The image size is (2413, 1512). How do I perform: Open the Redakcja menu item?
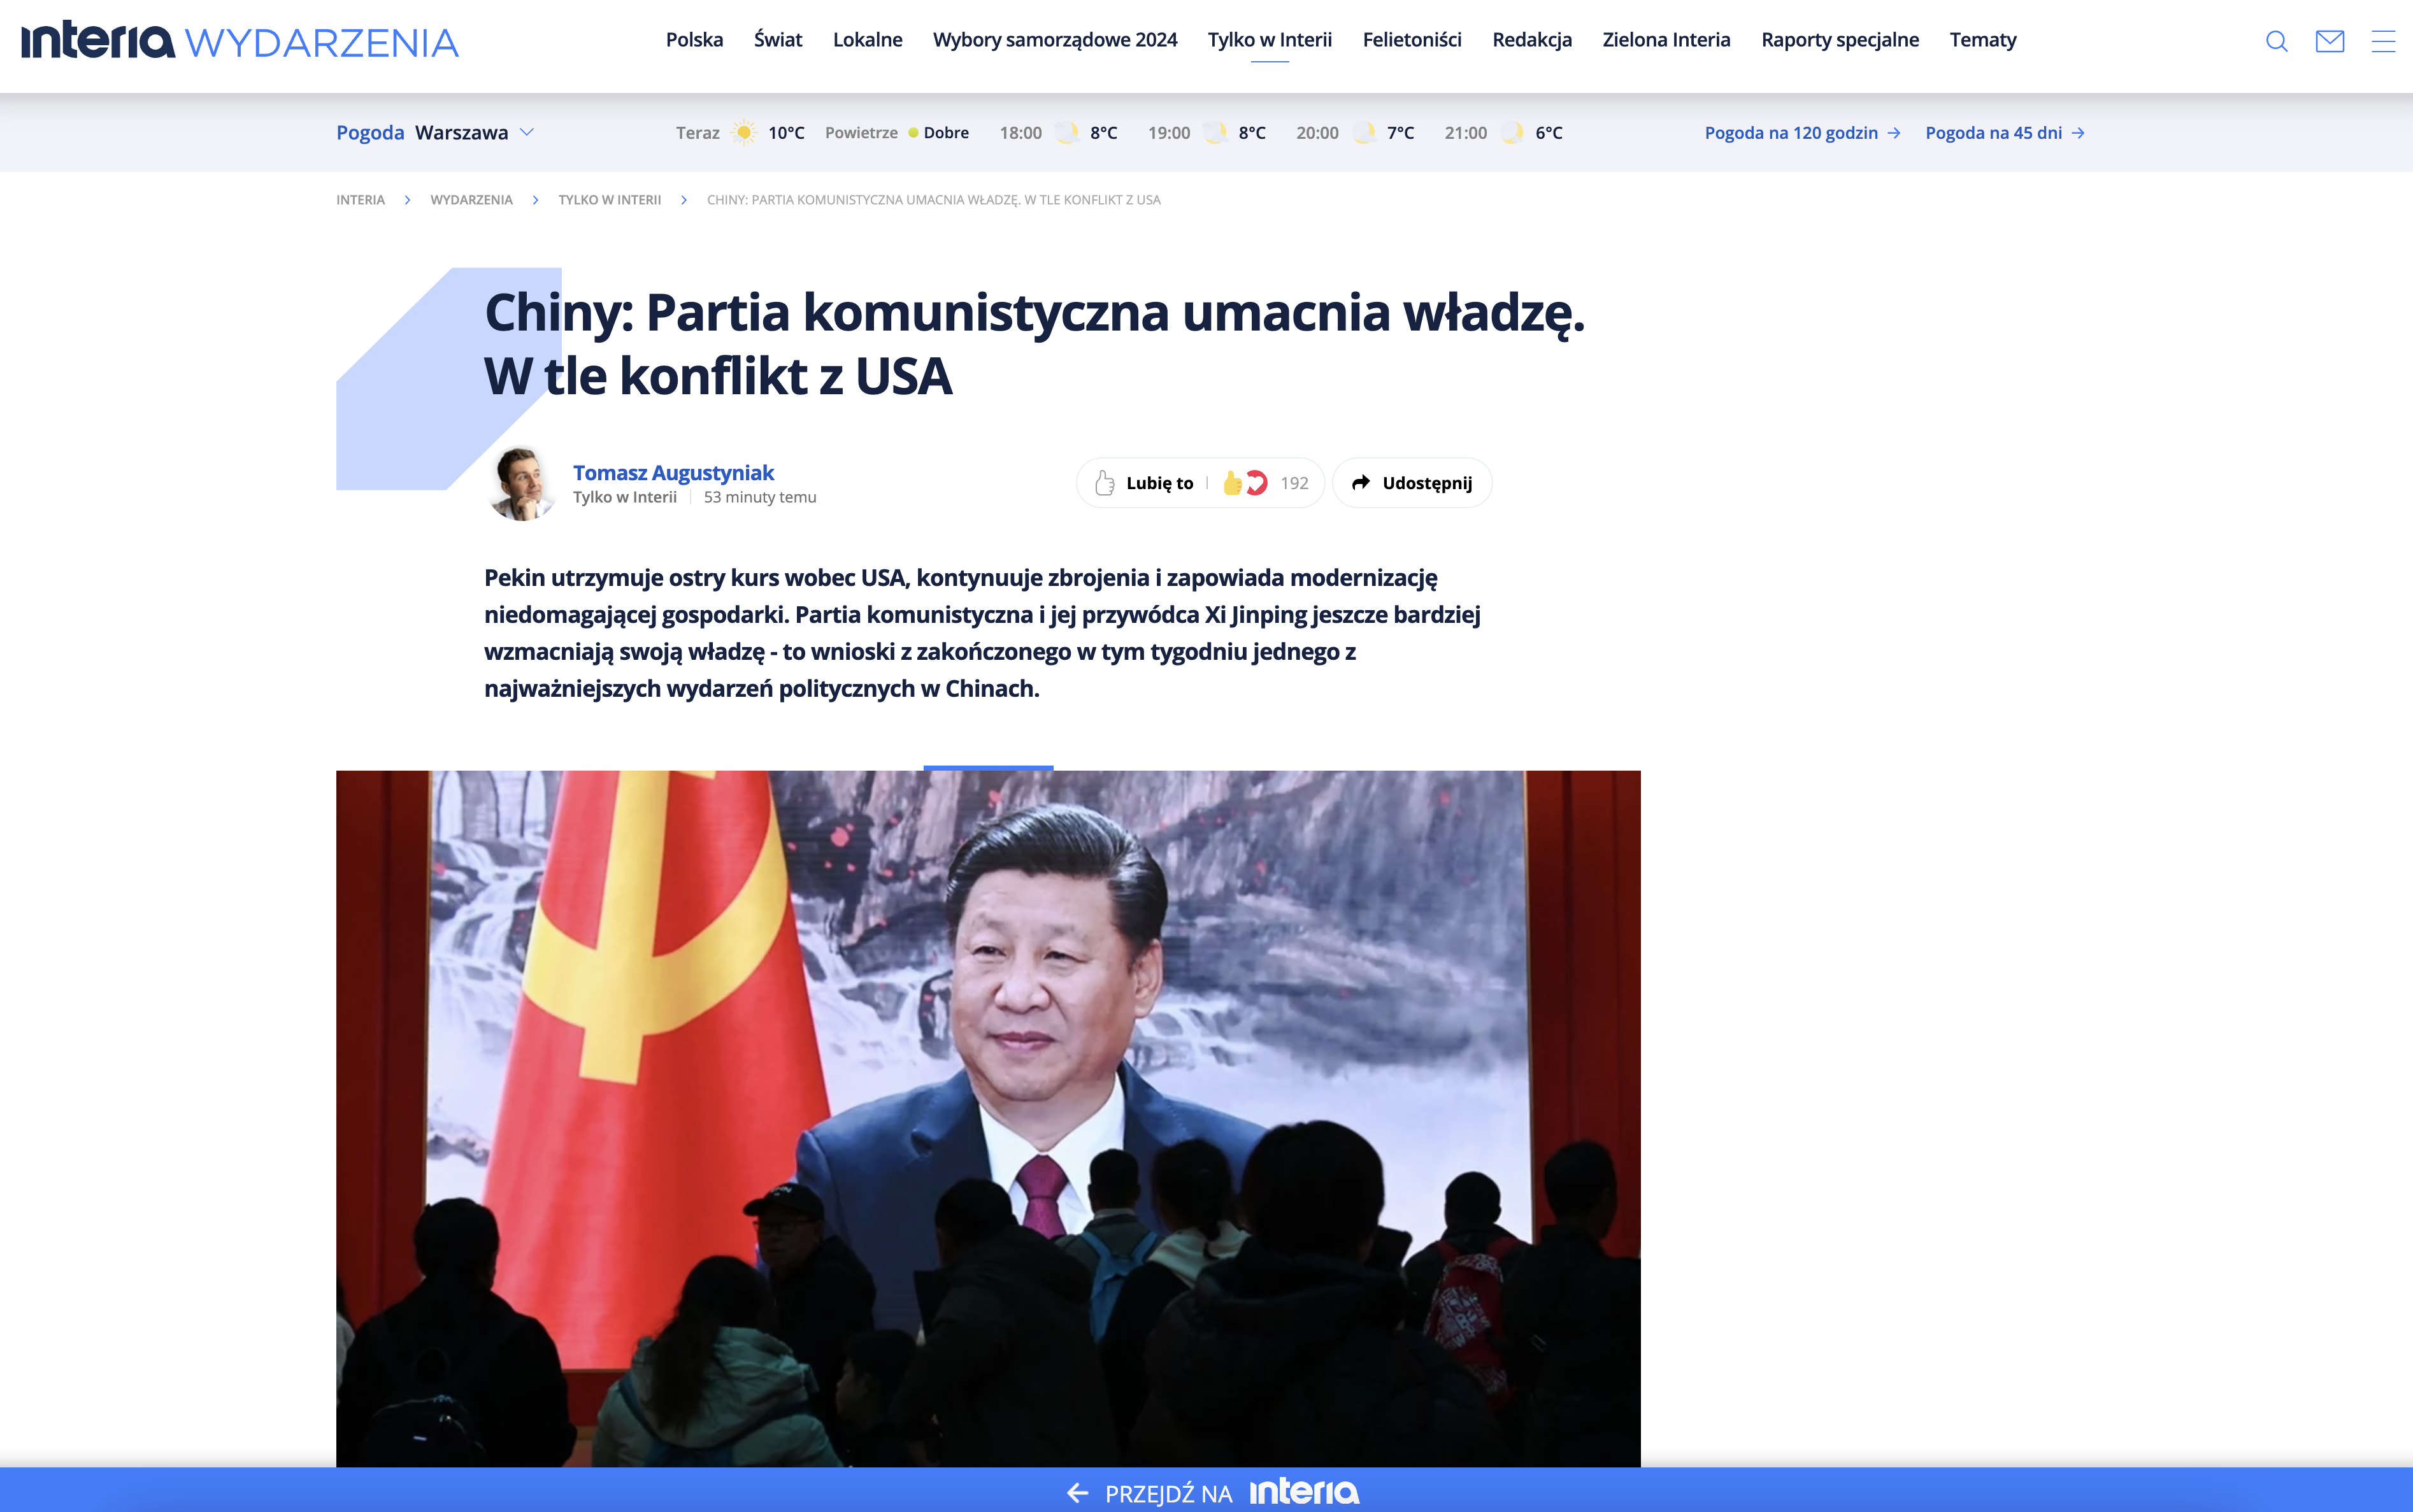[1532, 40]
